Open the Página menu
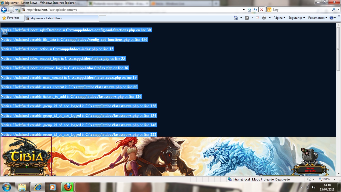The height and width of the screenshot is (192, 341). click(x=279, y=18)
